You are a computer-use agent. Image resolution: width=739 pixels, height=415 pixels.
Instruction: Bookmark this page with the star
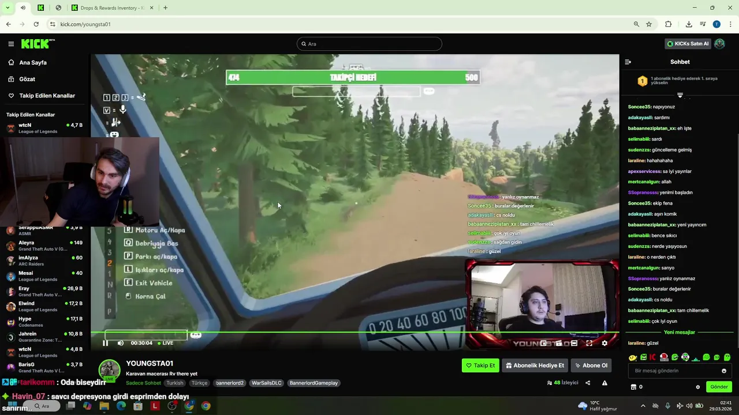pyautogui.click(x=649, y=24)
